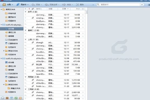
Task: Collapse the 昨天 (5 封) mail group
Action: [x=26, y=12]
